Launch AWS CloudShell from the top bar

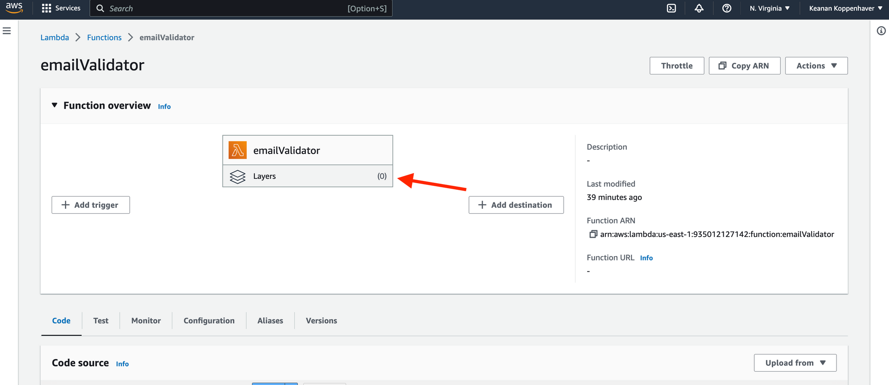[671, 8]
